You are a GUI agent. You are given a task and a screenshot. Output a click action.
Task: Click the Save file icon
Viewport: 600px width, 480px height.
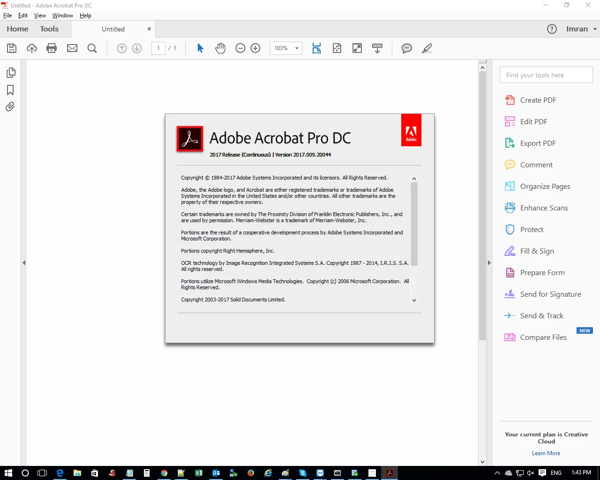tap(12, 48)
